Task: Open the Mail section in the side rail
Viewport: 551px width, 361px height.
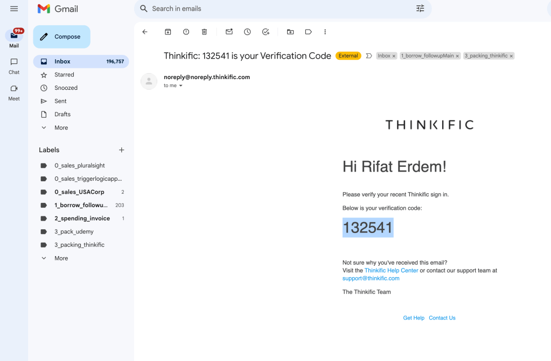Action: [14, 39]
